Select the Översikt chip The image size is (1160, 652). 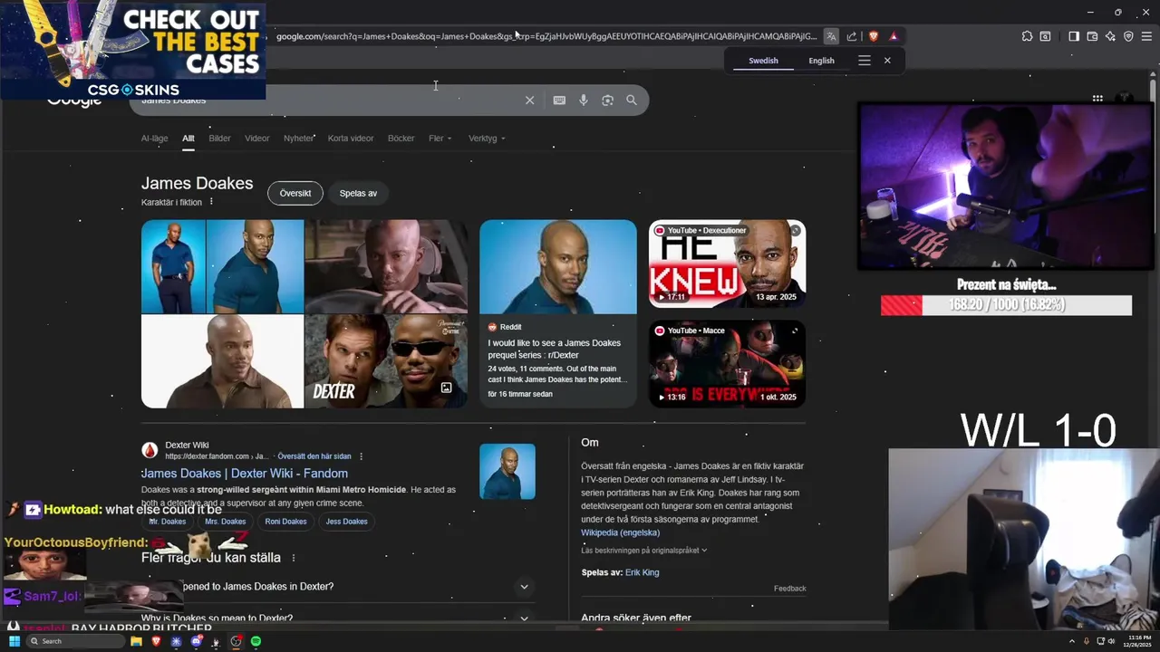click(295, 193)
